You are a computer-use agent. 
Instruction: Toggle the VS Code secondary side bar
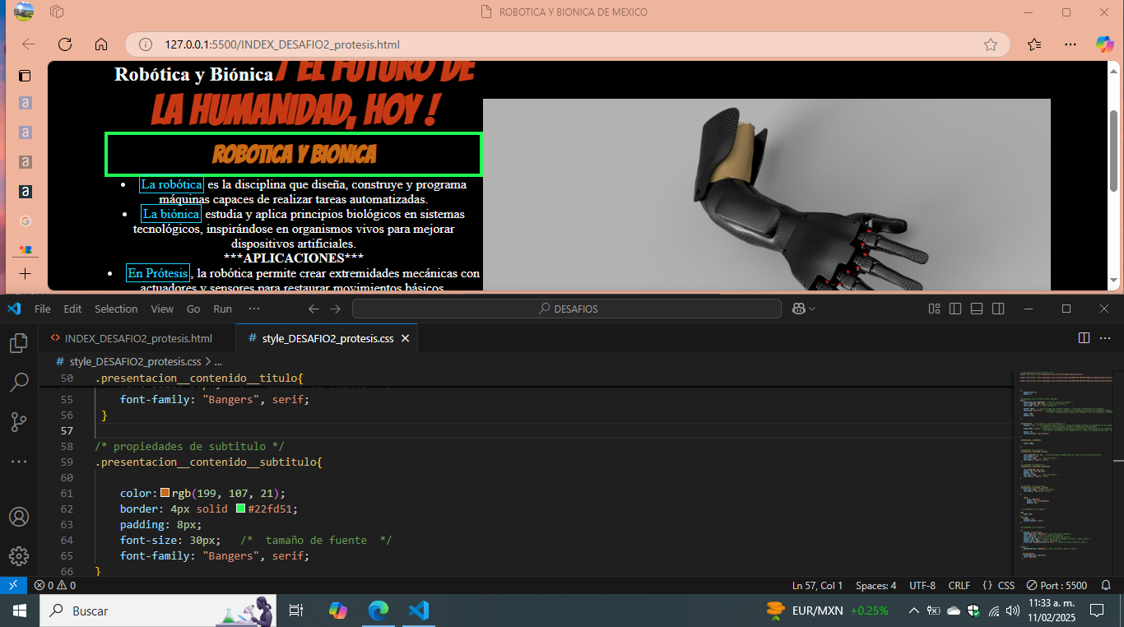998,309
